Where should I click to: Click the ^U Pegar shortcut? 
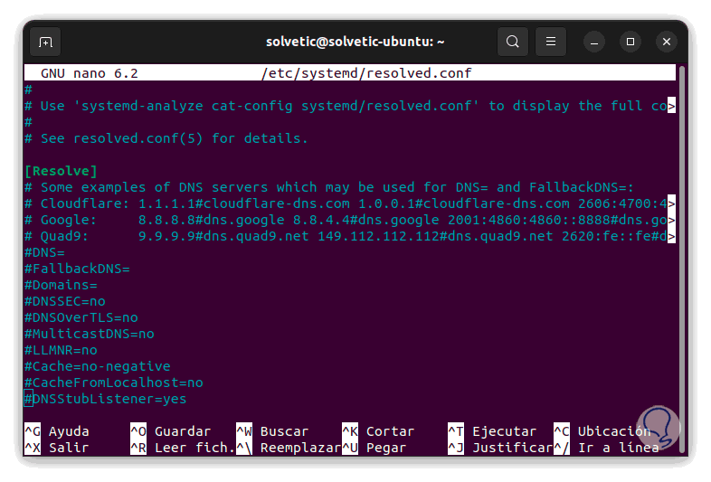tap(374, 448)
